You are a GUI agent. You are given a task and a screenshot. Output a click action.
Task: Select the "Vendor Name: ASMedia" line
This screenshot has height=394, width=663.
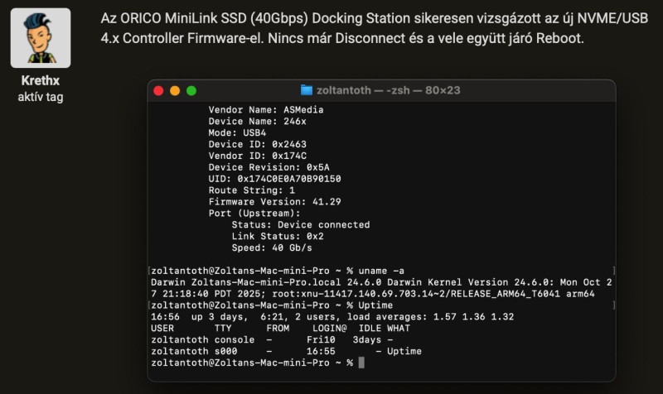265,109
